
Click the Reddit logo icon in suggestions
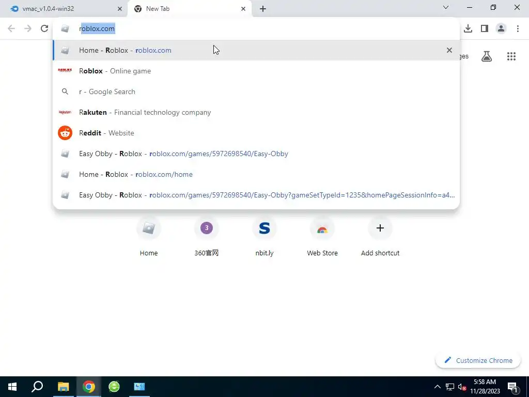pyautogui.click(x=65, y=133)
